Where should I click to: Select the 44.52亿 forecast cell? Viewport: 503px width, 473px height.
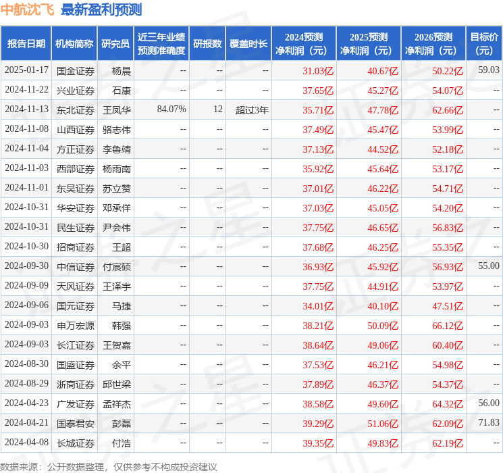(369, 149)
